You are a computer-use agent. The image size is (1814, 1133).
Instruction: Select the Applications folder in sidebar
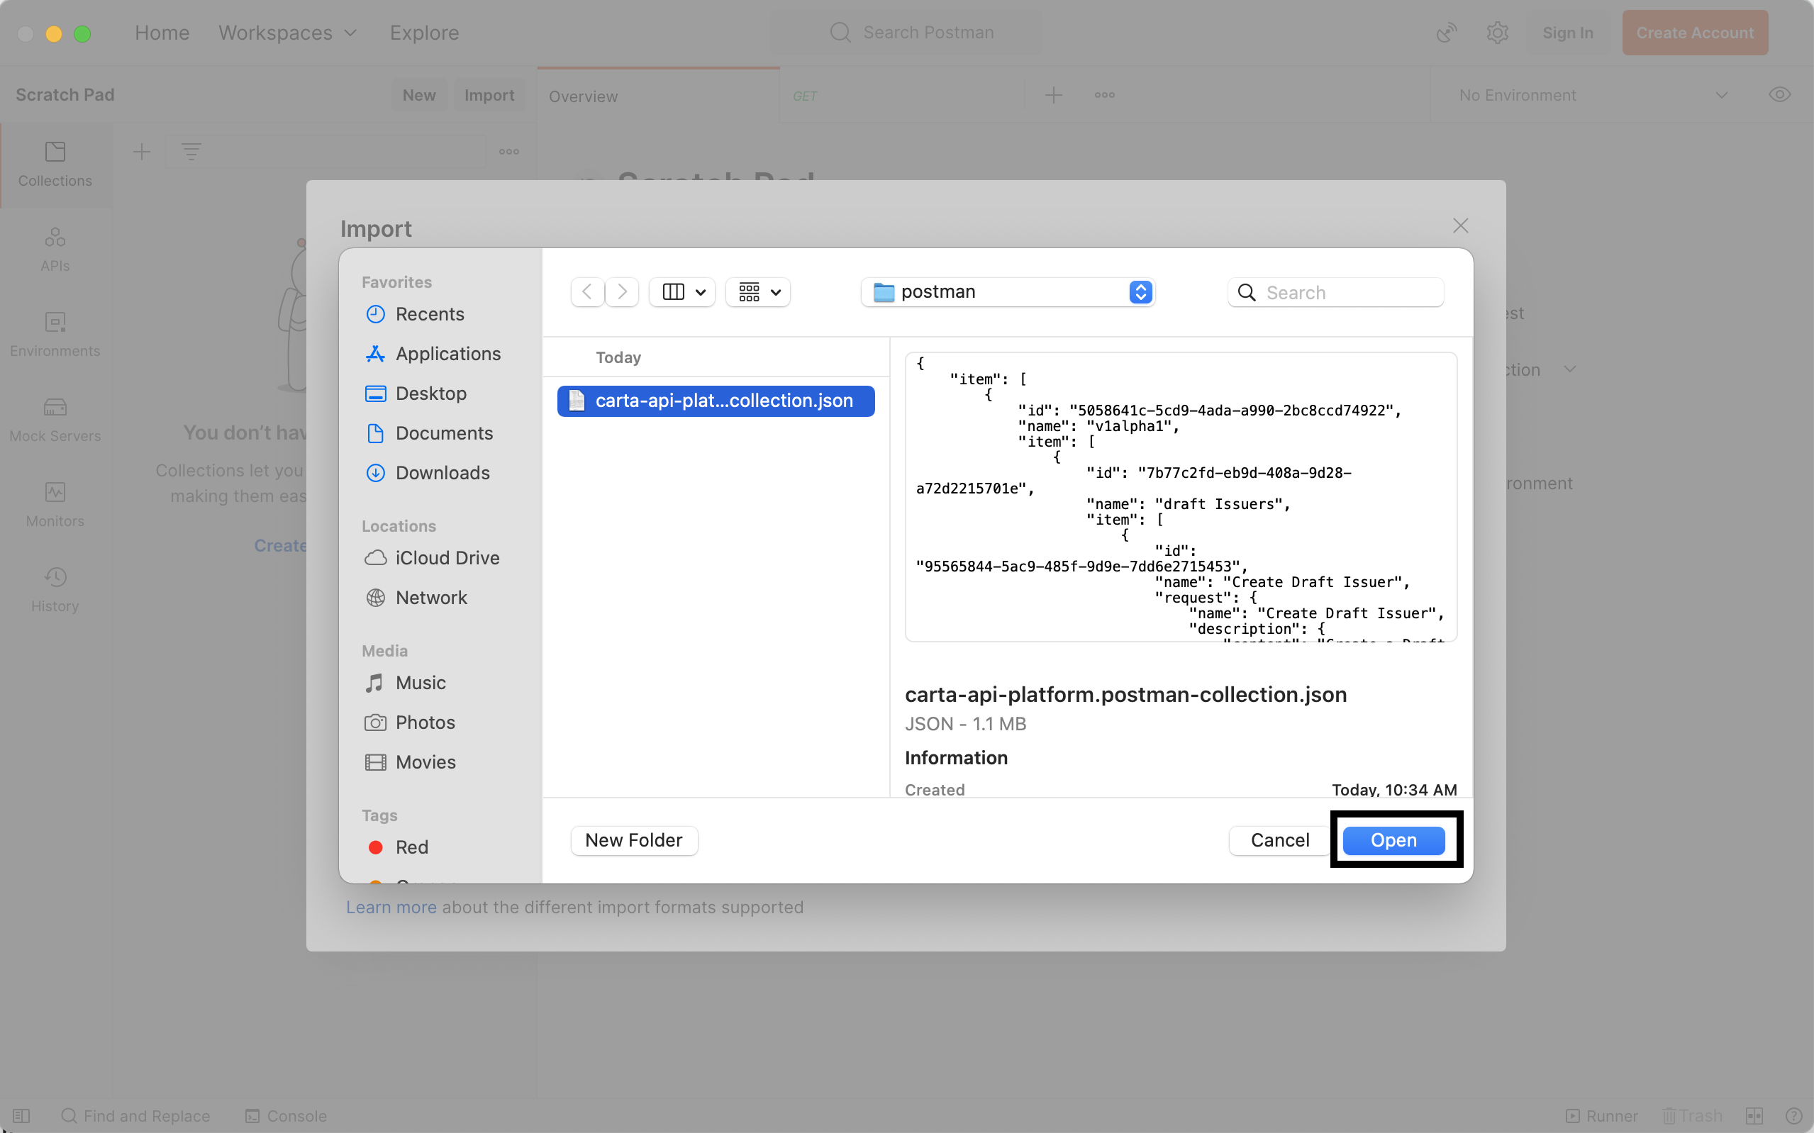pos(447,354)
